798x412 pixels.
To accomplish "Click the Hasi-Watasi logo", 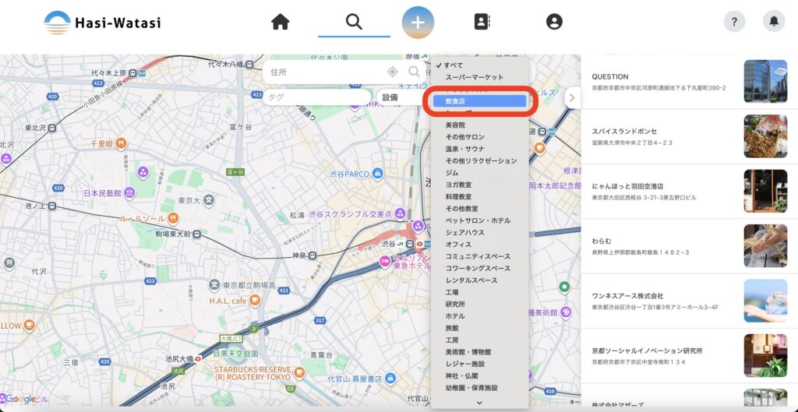I will (x=102, y=22).
